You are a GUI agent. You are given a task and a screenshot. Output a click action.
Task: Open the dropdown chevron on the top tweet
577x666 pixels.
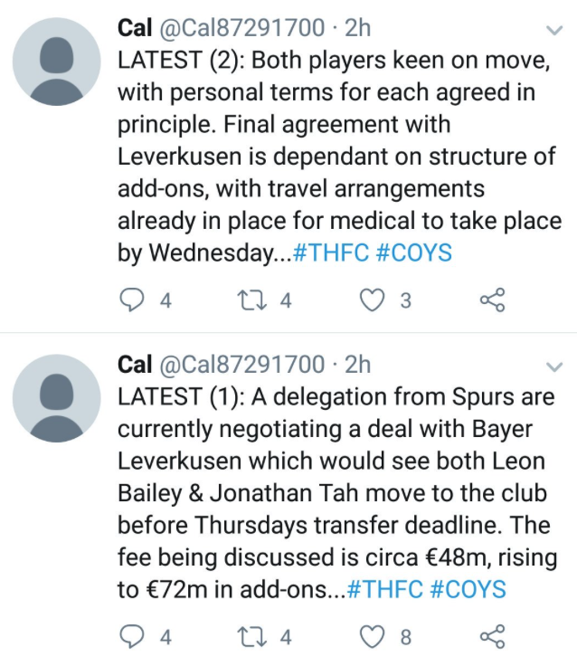(x=554, y=30)
